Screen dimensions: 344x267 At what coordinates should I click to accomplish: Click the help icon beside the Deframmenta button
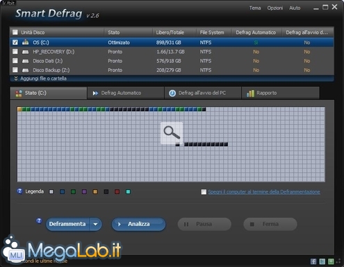[39, 221]
